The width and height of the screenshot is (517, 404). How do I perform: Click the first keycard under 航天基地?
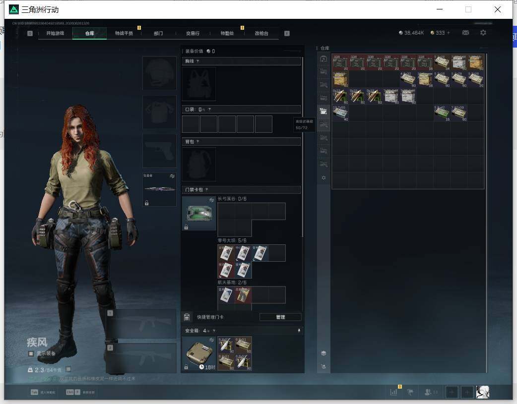point(226,295)
